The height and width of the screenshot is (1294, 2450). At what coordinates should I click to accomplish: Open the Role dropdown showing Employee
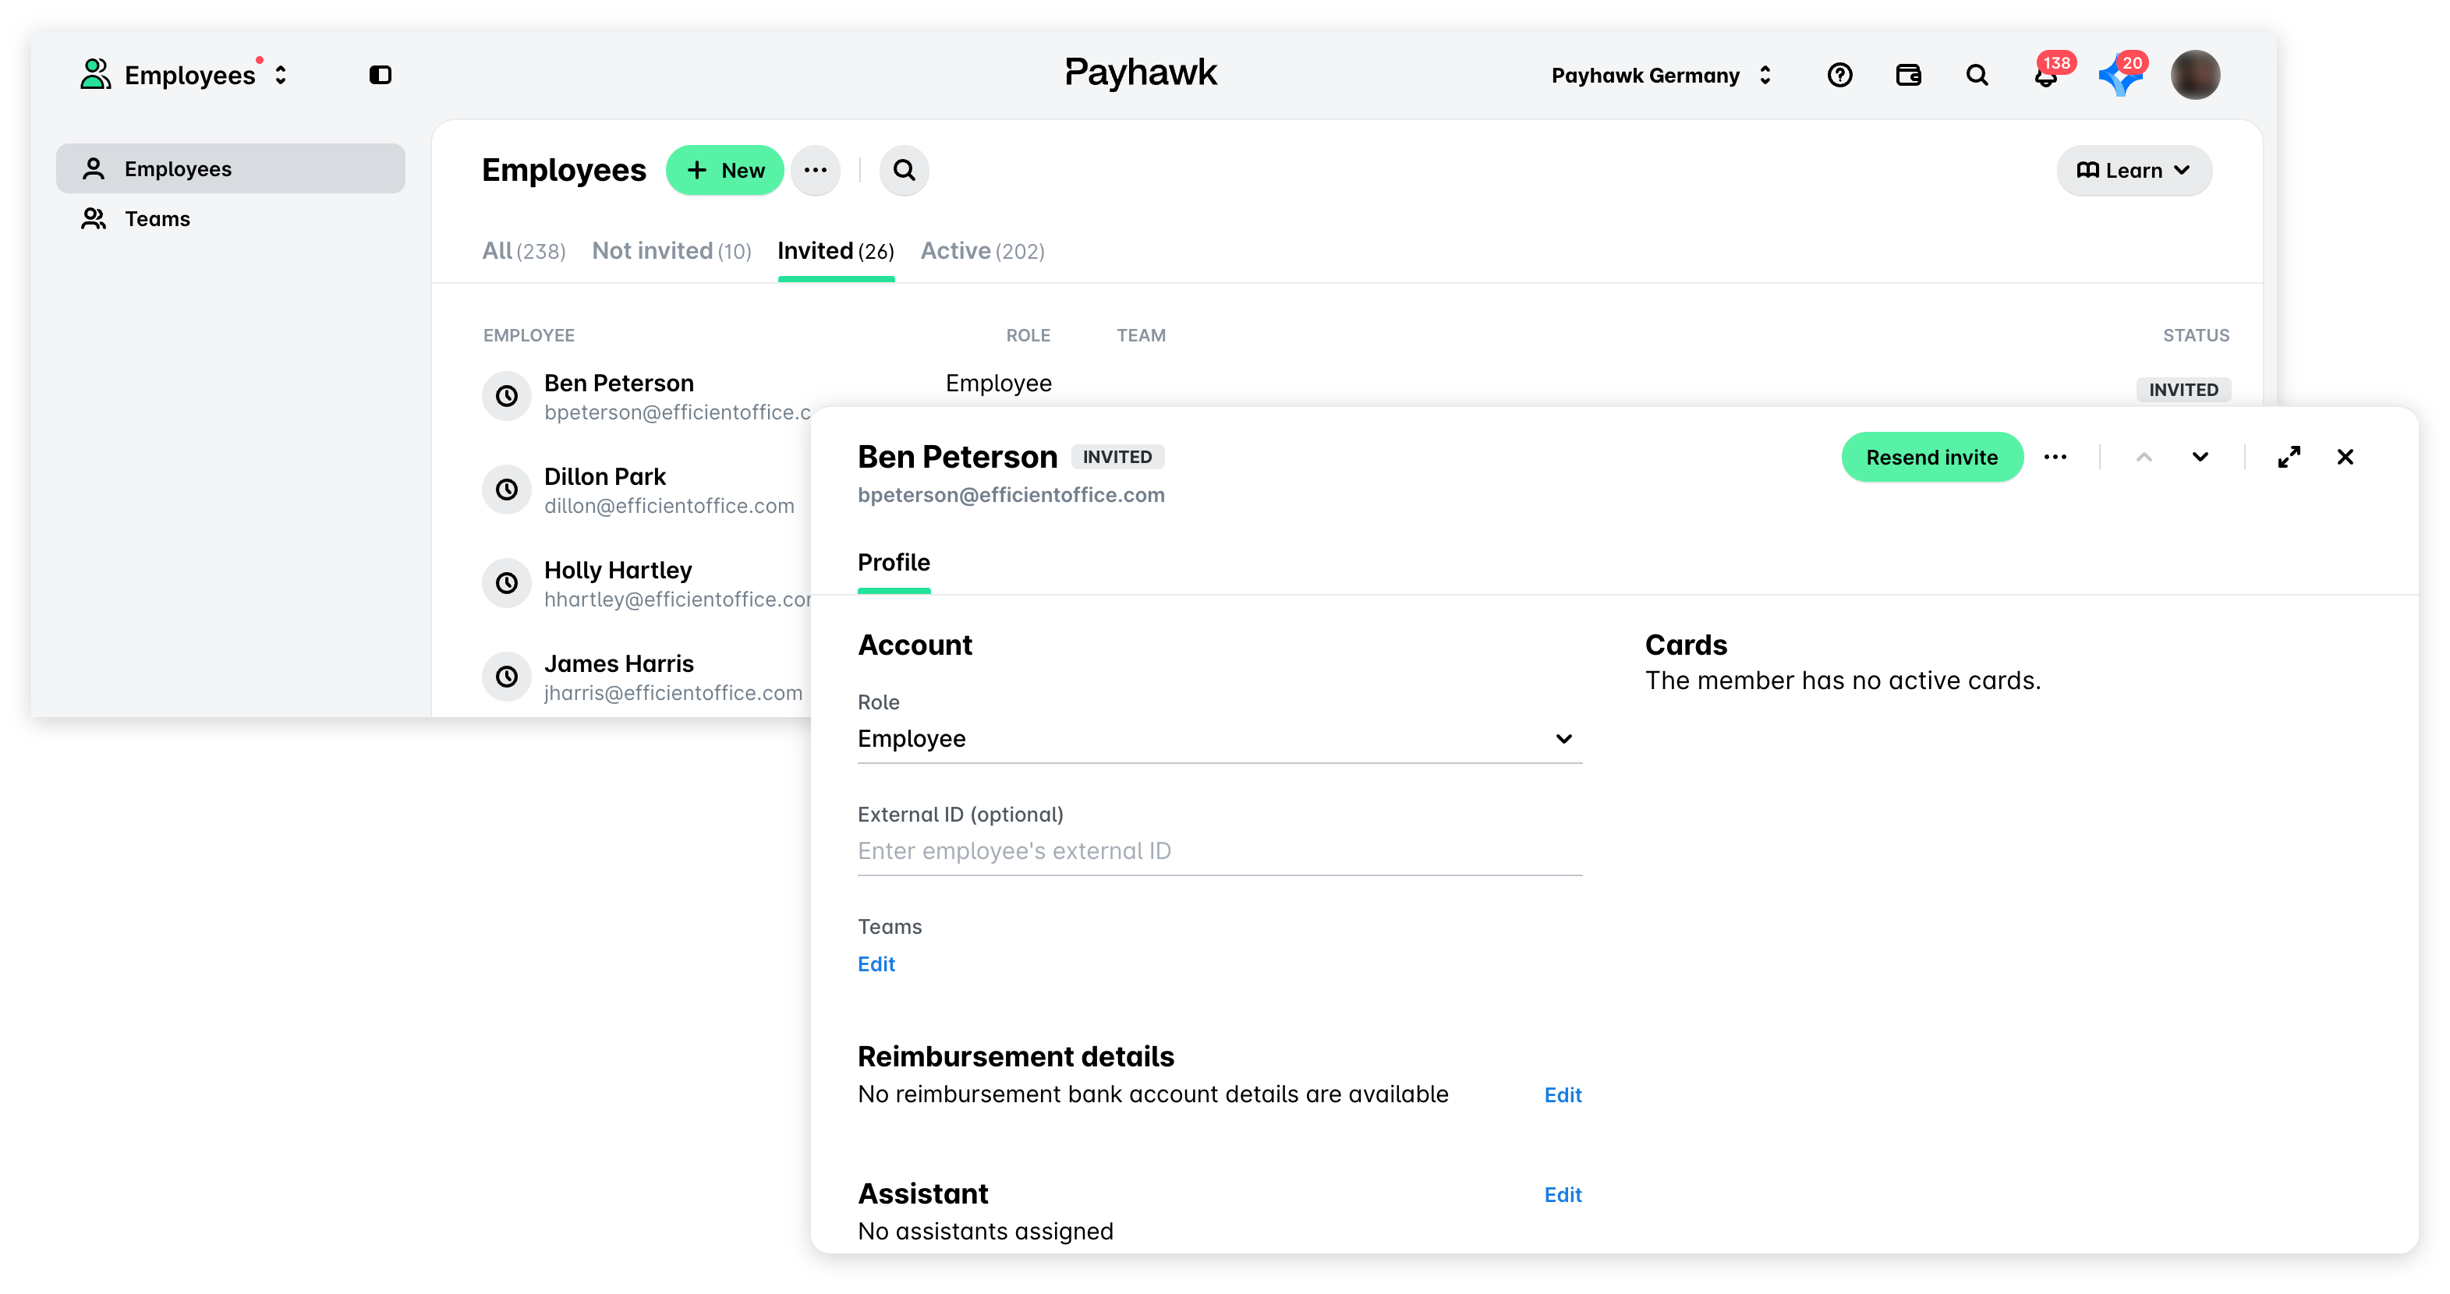tap(1220, 739)
